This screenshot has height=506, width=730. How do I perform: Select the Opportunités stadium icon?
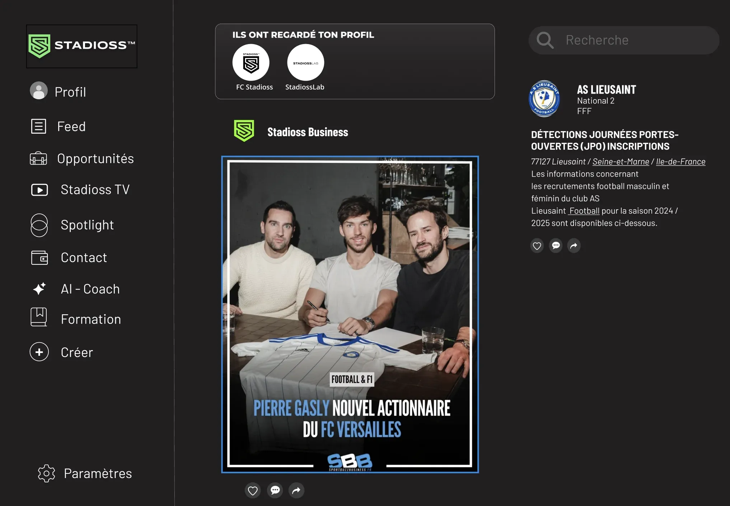tap(38, 158)
